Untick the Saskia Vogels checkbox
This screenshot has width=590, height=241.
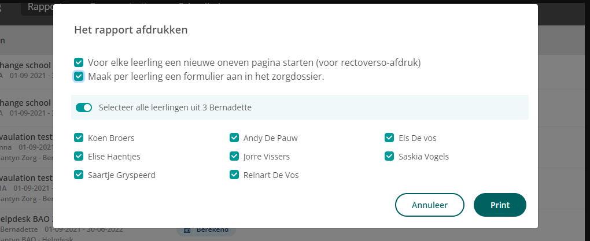click(389, 156)
